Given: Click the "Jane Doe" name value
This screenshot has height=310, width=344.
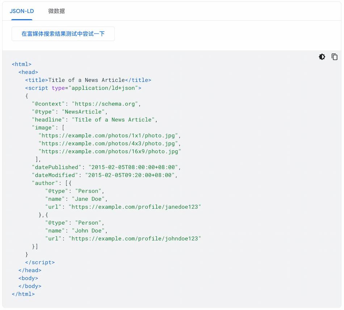Looking at the screenshot, I should coord(89,199).
